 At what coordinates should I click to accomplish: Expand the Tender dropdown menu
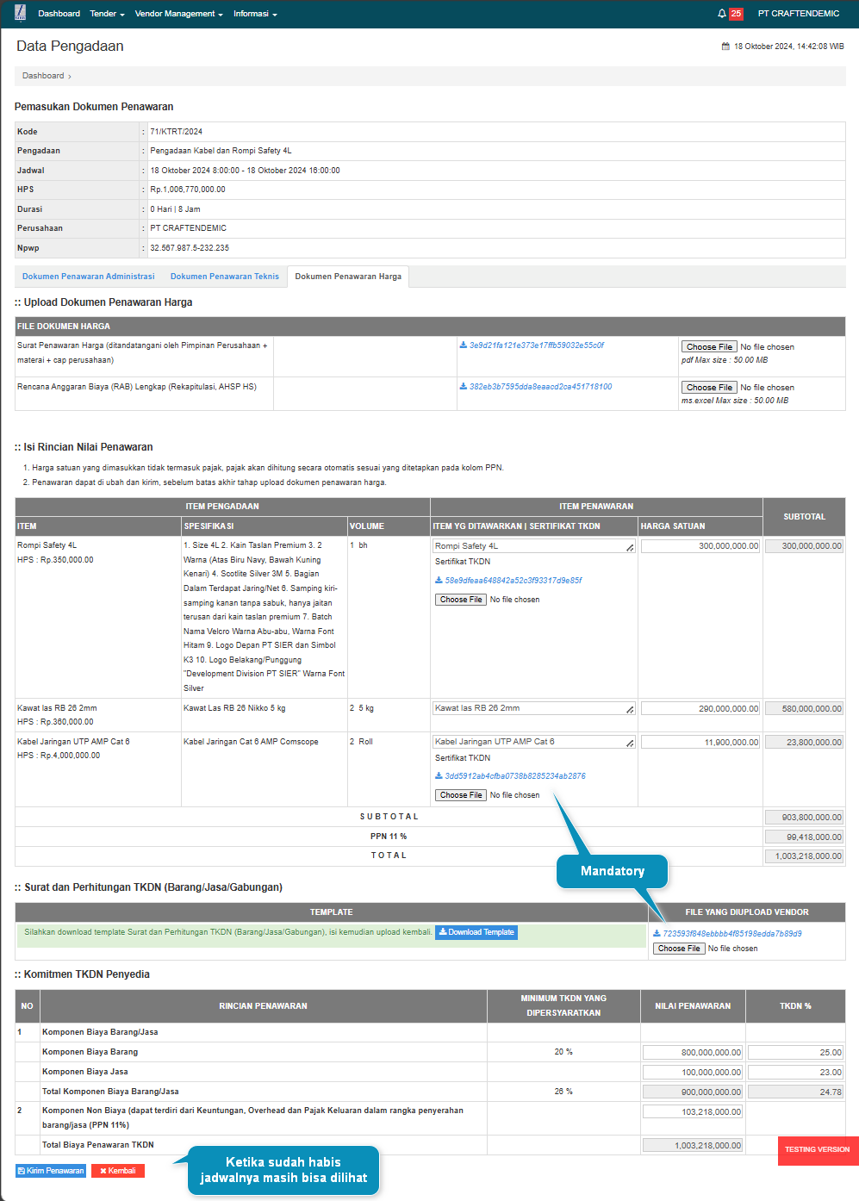[107, 14]
